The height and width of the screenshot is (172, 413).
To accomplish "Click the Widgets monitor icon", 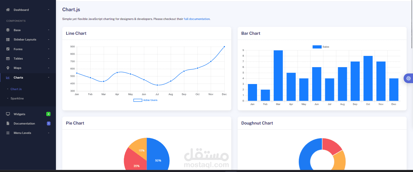I will coord(8,114).
